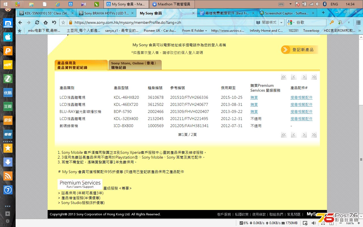Screen dimensions: 363x227
Task: Click the Premium Services banner image
Action: click(80, 184)
